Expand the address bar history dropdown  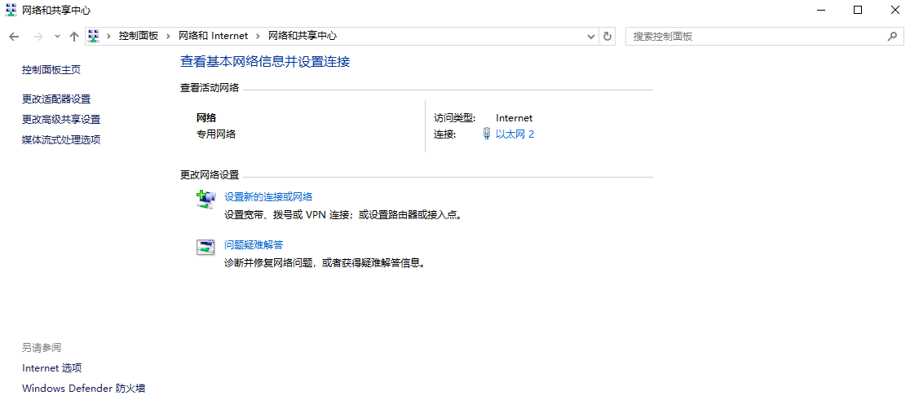592,37
